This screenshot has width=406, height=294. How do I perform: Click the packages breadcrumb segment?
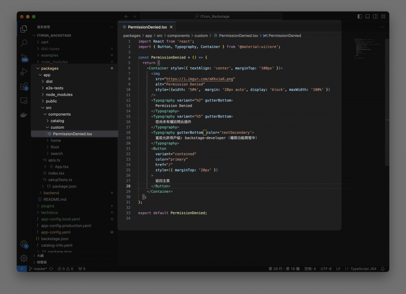tap(132, 36)
